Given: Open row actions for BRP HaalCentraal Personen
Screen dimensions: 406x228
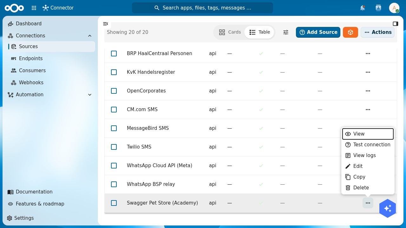Looking at the screenshot, I should 368,54.
